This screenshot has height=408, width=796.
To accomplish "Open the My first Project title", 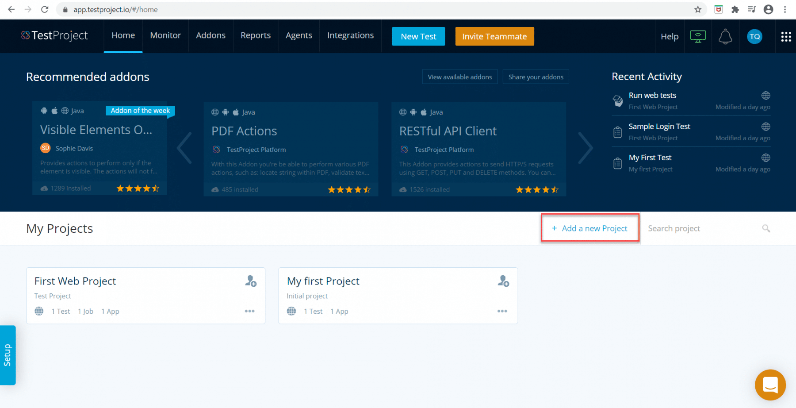I will [x=323, y=281].
